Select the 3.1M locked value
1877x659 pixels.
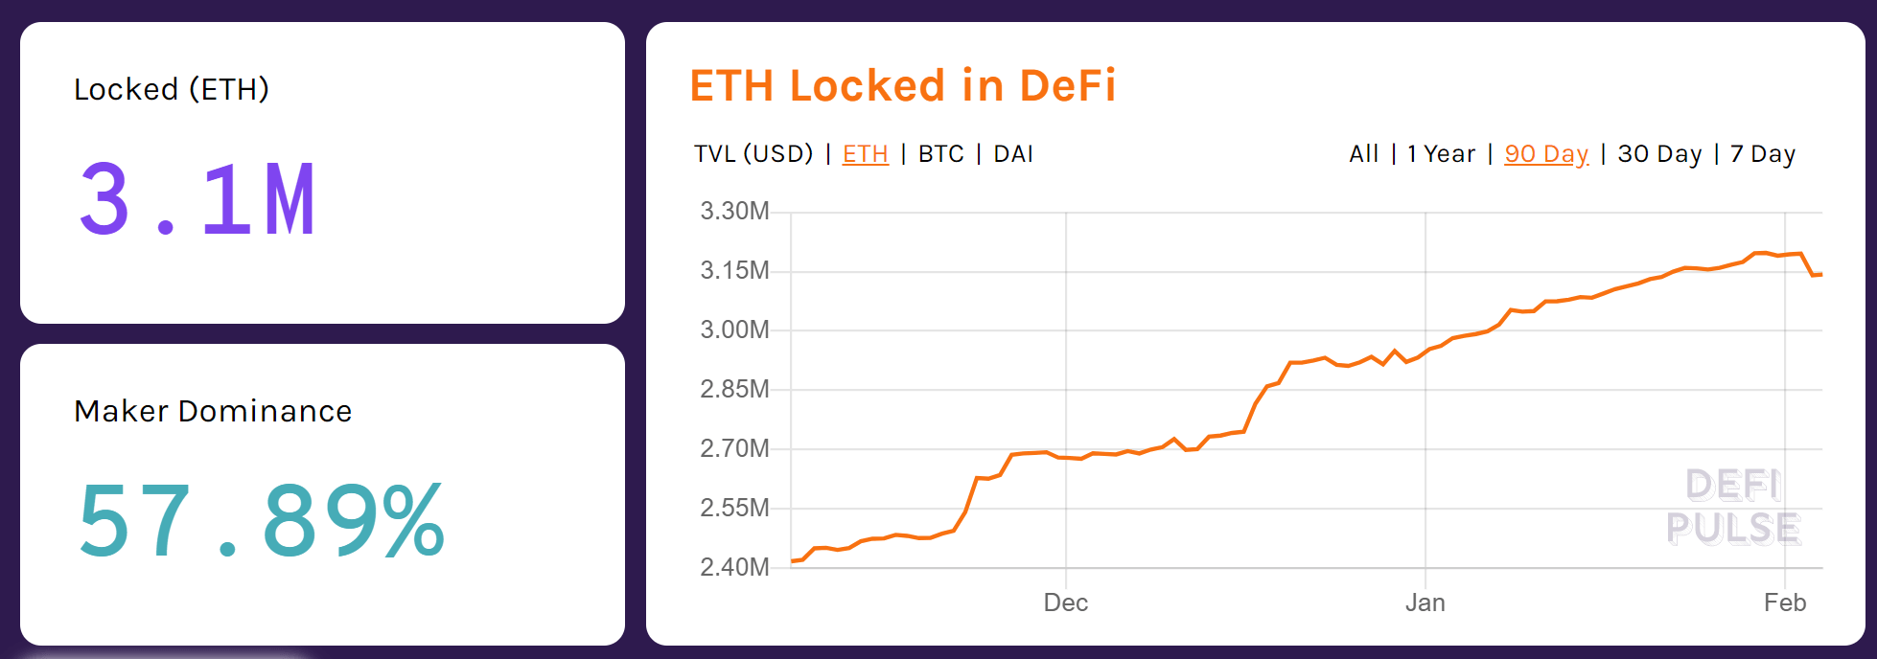pyautogui.click(x=197, y=199)
